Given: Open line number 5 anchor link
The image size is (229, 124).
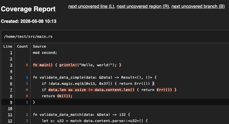Looking at the screenshot, I should (11, 77).
